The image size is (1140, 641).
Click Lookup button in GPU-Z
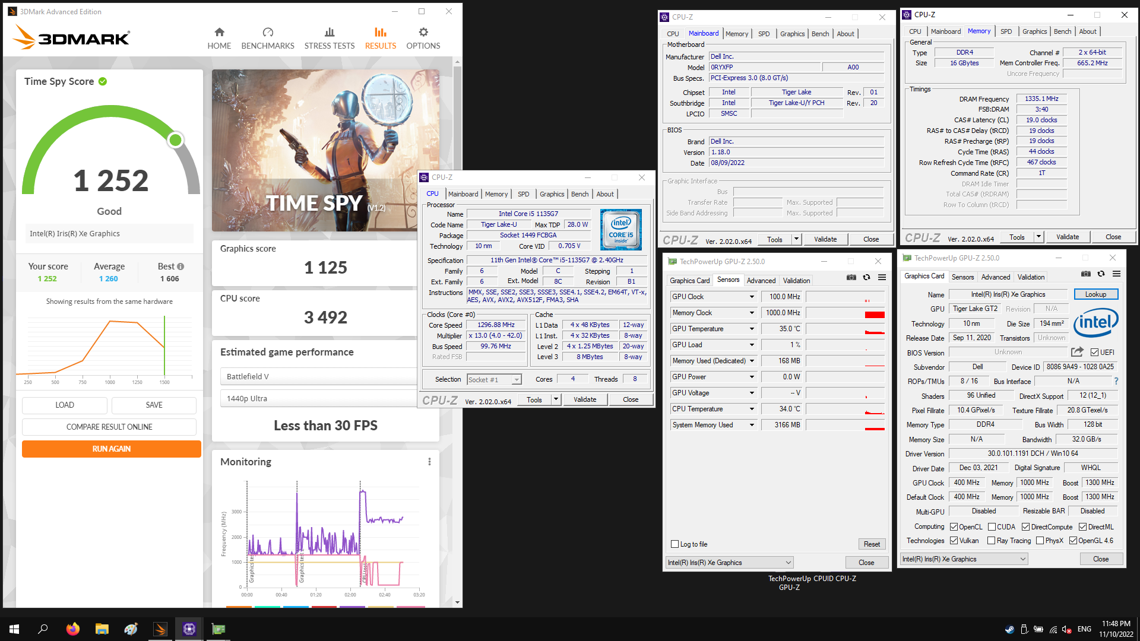[1095, 294]
